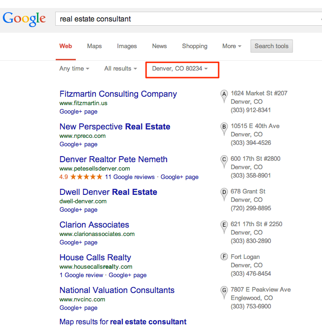Screen dimensions: 322x329
Task: Click the Google logo
Action: (24, 19)
